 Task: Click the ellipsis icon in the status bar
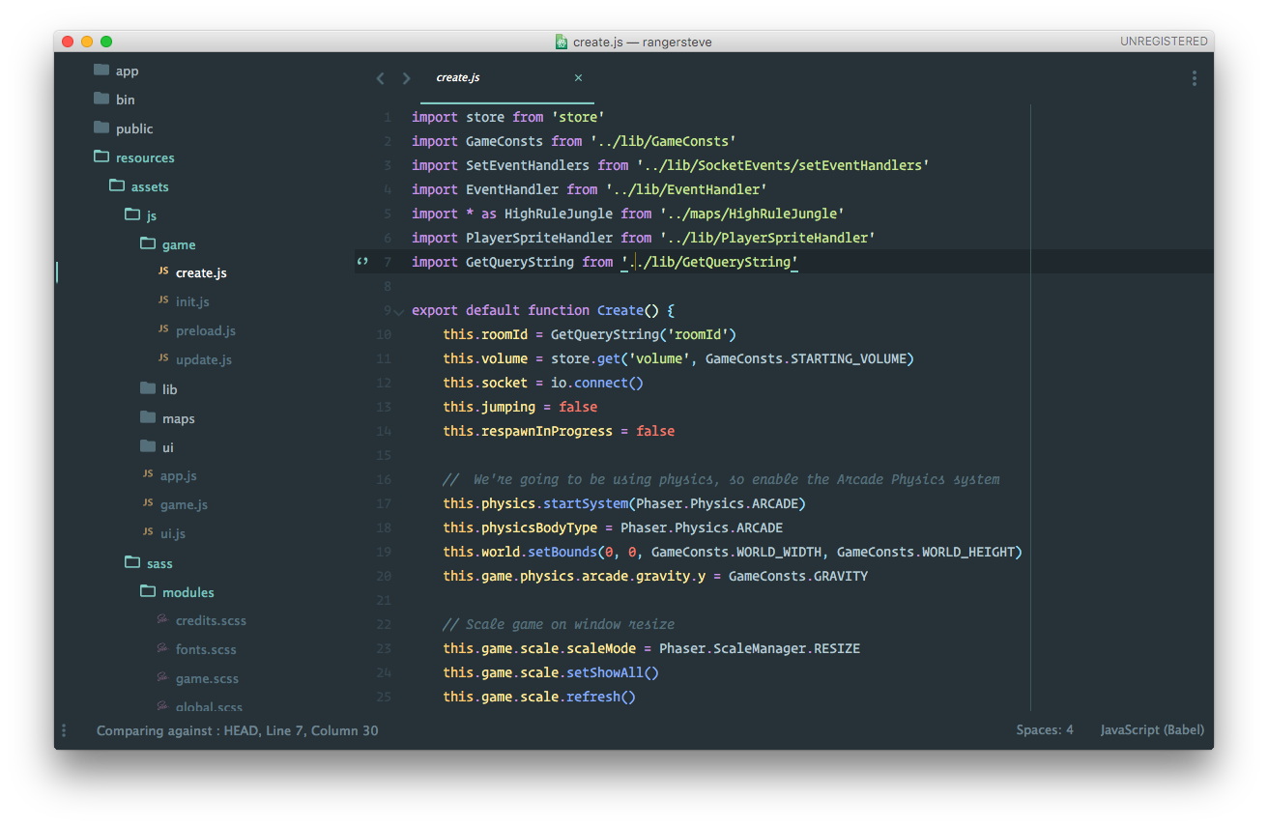coord(63,730)
